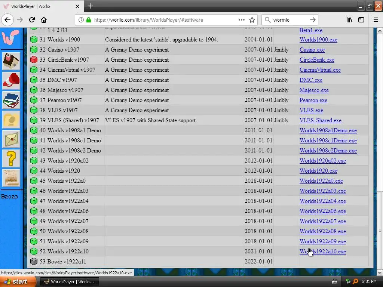Click the page scrollbar up arrow
383x287 pixels.
coord(380,31)
